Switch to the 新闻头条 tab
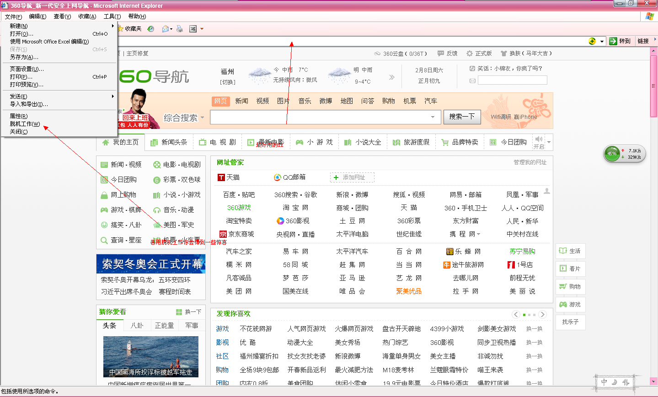658x397 pixels. (169, 142)
